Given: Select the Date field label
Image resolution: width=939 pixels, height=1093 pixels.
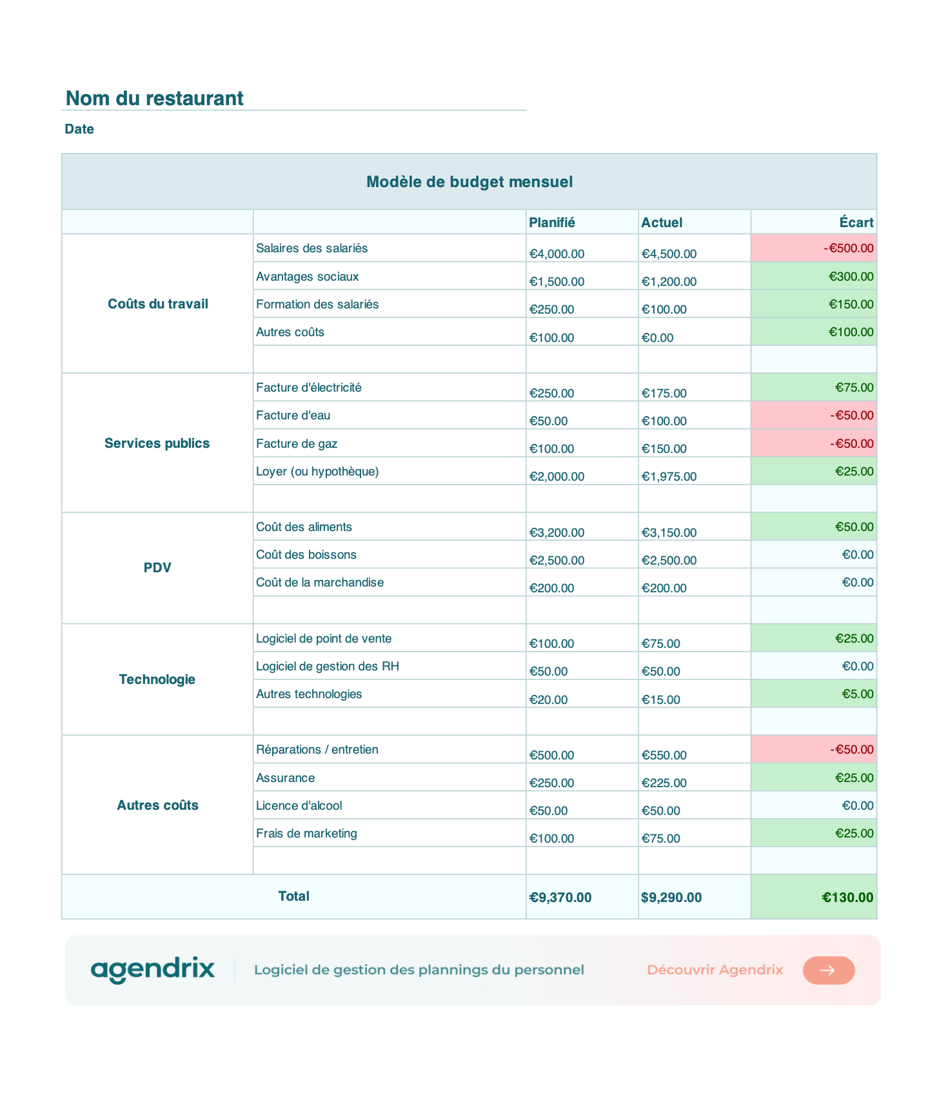Looking at the screenshot, I should pos(79,129).
